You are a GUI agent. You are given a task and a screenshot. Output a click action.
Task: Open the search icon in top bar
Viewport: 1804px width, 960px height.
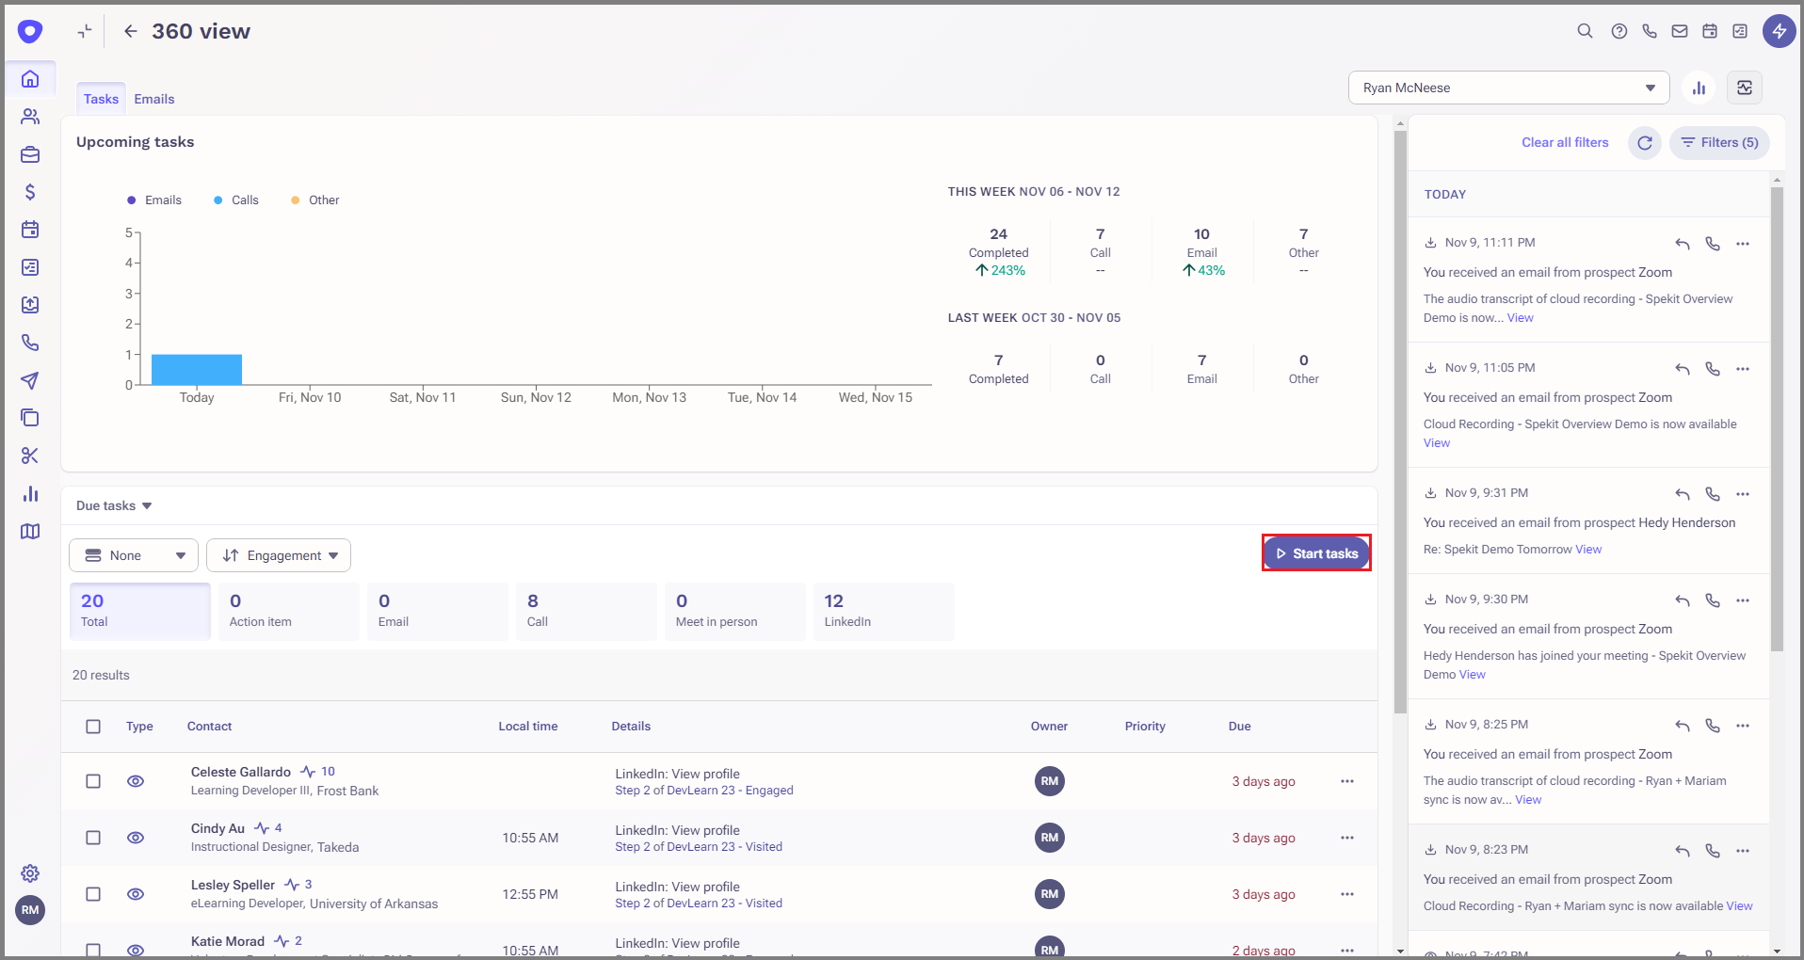pyautogui.click(x=1585, y=31)
